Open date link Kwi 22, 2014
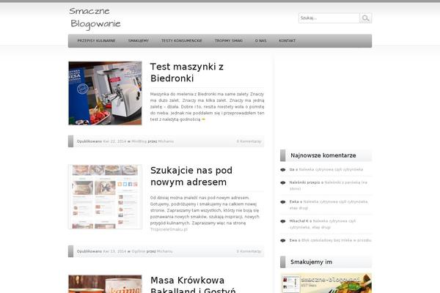Viewport: 440px width, 293px height. point(114,141)
